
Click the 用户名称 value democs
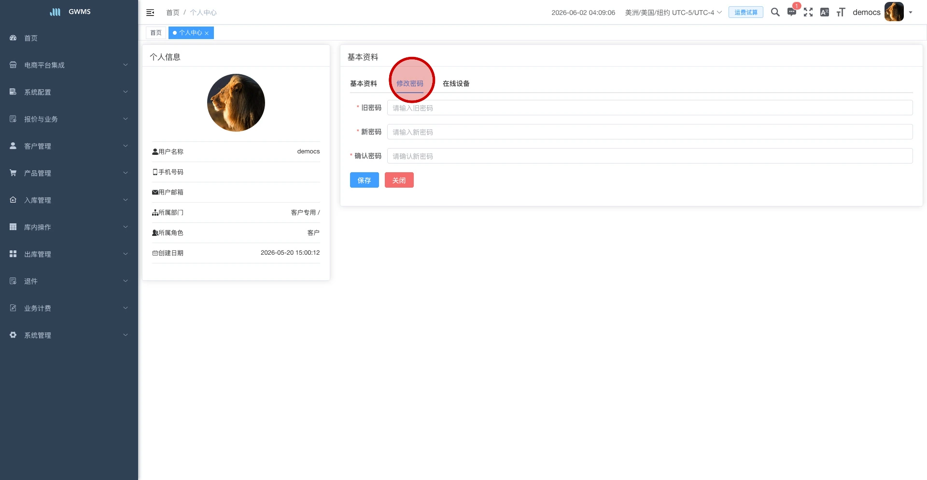(309, 151)
